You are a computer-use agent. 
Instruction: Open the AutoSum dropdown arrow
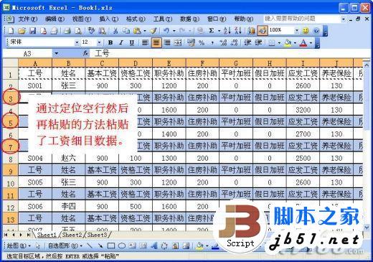(x=219, y=31)
